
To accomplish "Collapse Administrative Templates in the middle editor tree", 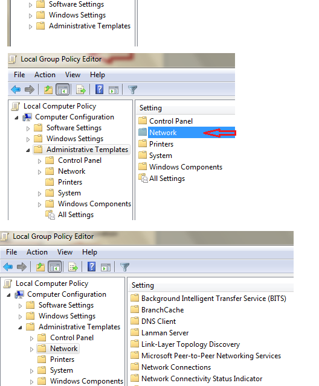I will click(28, 150).
